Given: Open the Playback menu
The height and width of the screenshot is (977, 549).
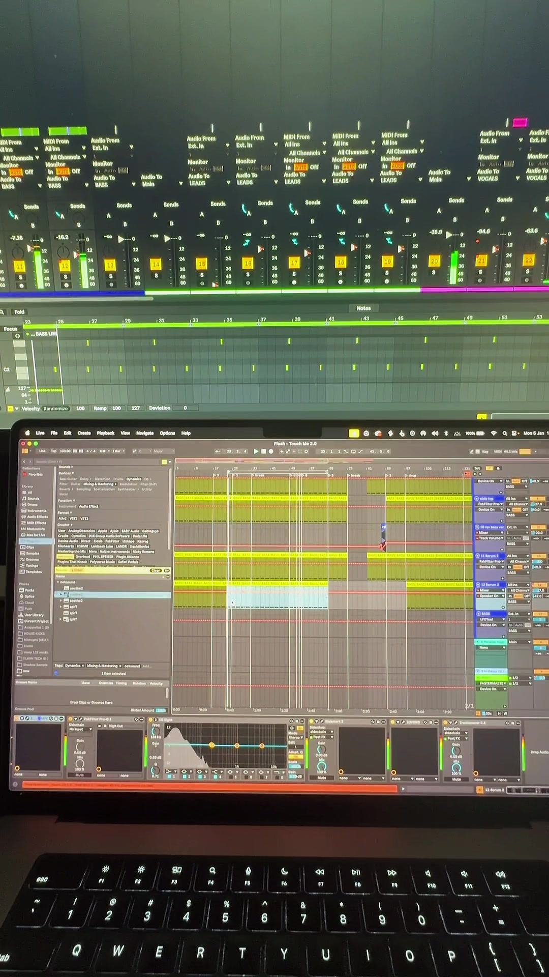Looking at the screenshot, I should point(106,433).
